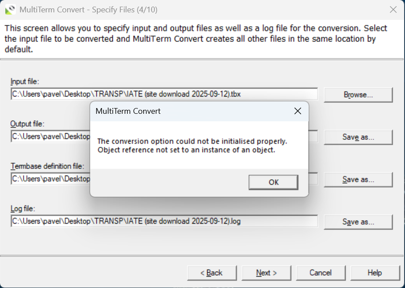Click the MultiTerm Convert error dialog title bar

(x=177, y=111)
